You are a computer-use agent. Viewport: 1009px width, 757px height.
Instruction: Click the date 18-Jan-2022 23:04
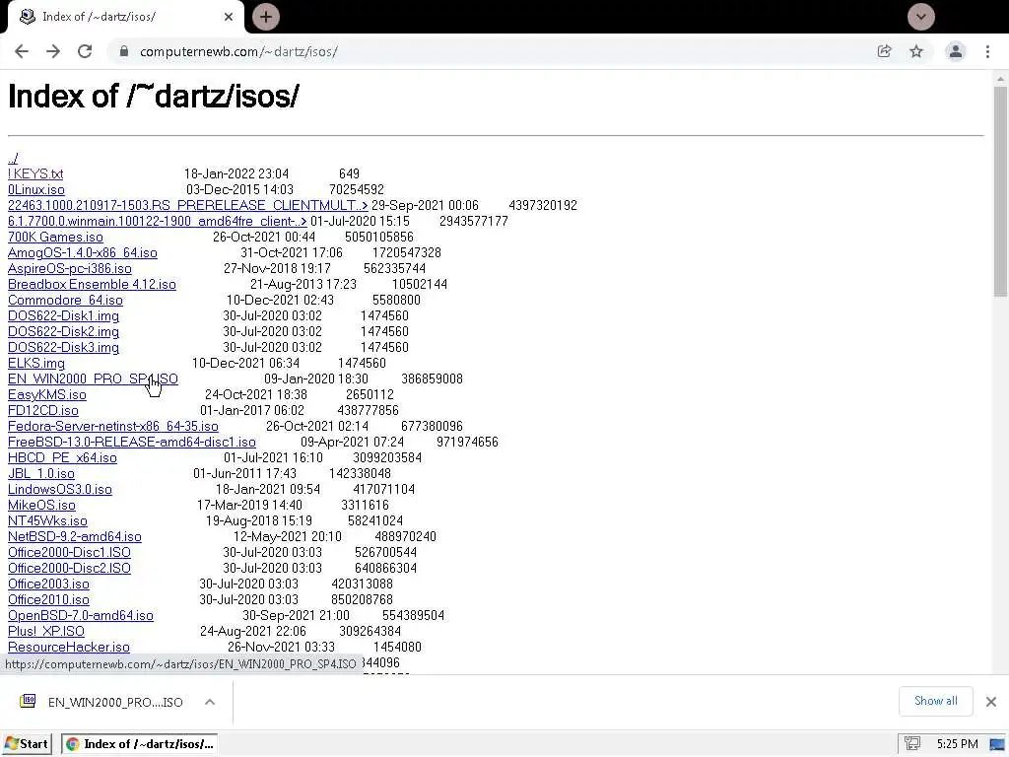click(236, 173)
